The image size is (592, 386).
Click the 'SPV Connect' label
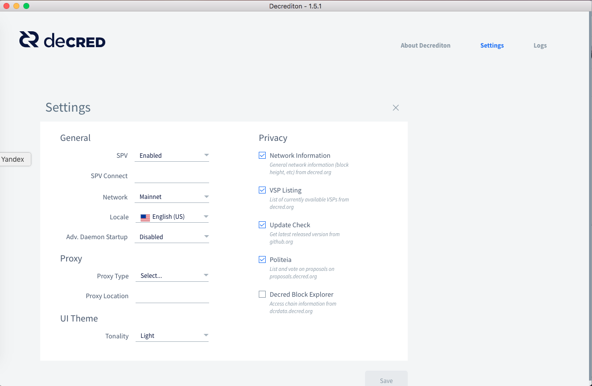(x=109, y=176)
